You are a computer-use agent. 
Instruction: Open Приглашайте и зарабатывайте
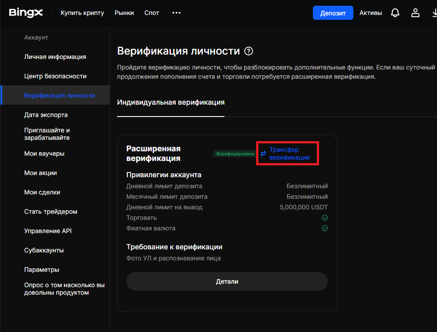click(47, 134)
